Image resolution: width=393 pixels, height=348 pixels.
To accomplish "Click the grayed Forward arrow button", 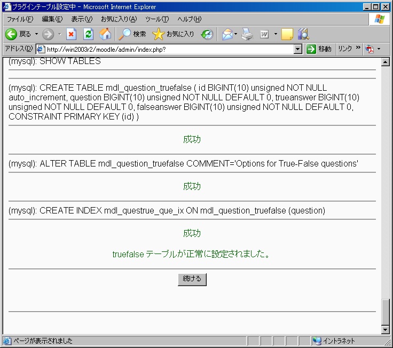I will 48,34.
